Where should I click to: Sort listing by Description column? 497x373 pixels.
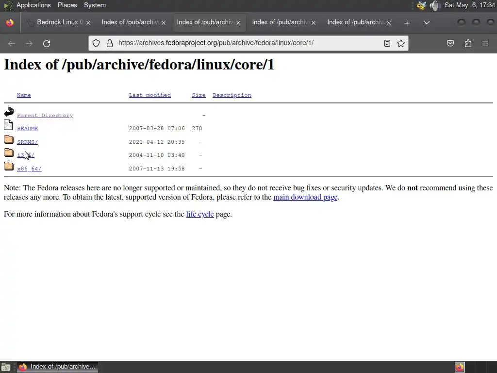pyautogui.click(x=232, y=95)
